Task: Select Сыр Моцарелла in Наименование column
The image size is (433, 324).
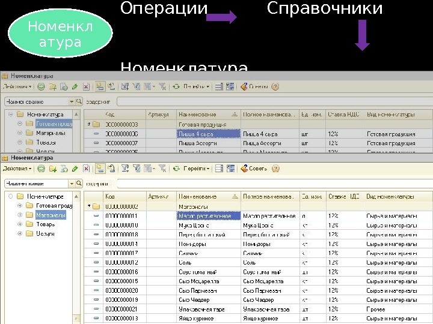Action: pyautogui.click(x=199, y=281)
